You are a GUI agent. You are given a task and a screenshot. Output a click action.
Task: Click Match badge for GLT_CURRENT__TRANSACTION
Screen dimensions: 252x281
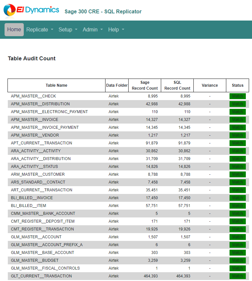click(237, 276)
